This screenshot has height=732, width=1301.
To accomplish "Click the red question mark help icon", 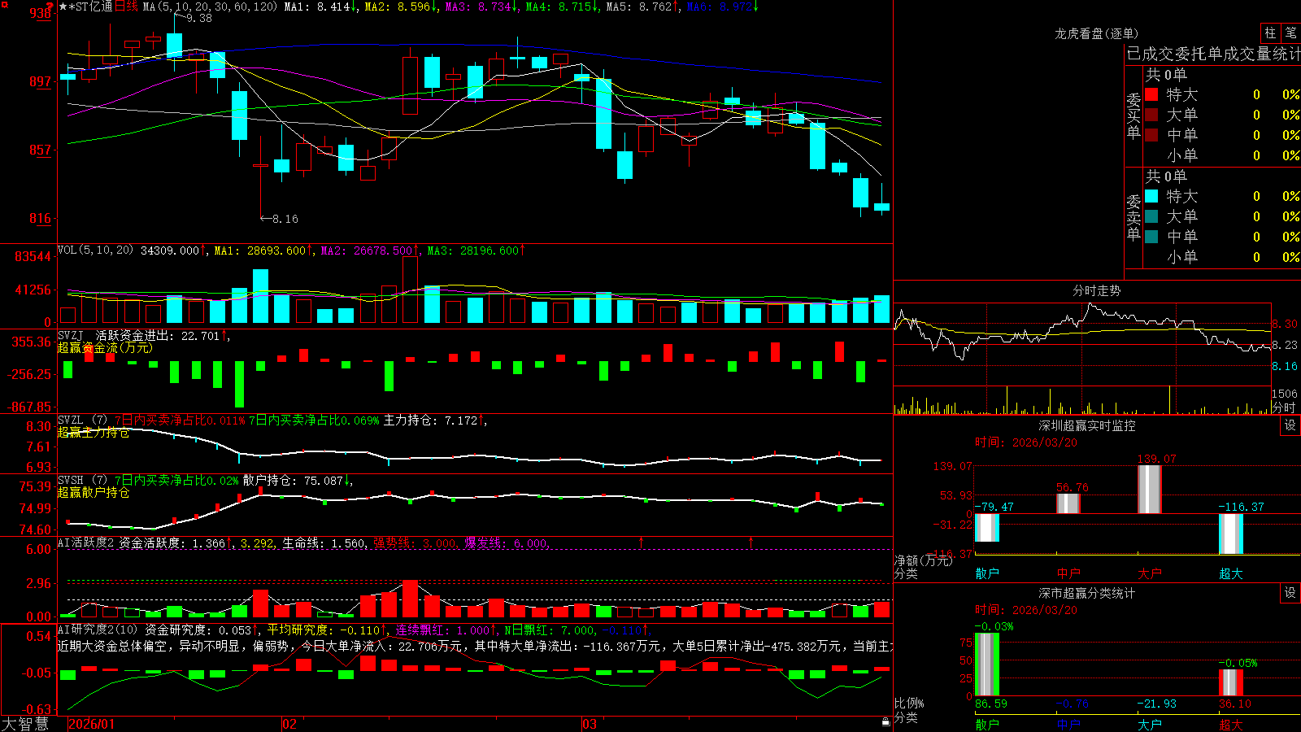I will point(50,7).
